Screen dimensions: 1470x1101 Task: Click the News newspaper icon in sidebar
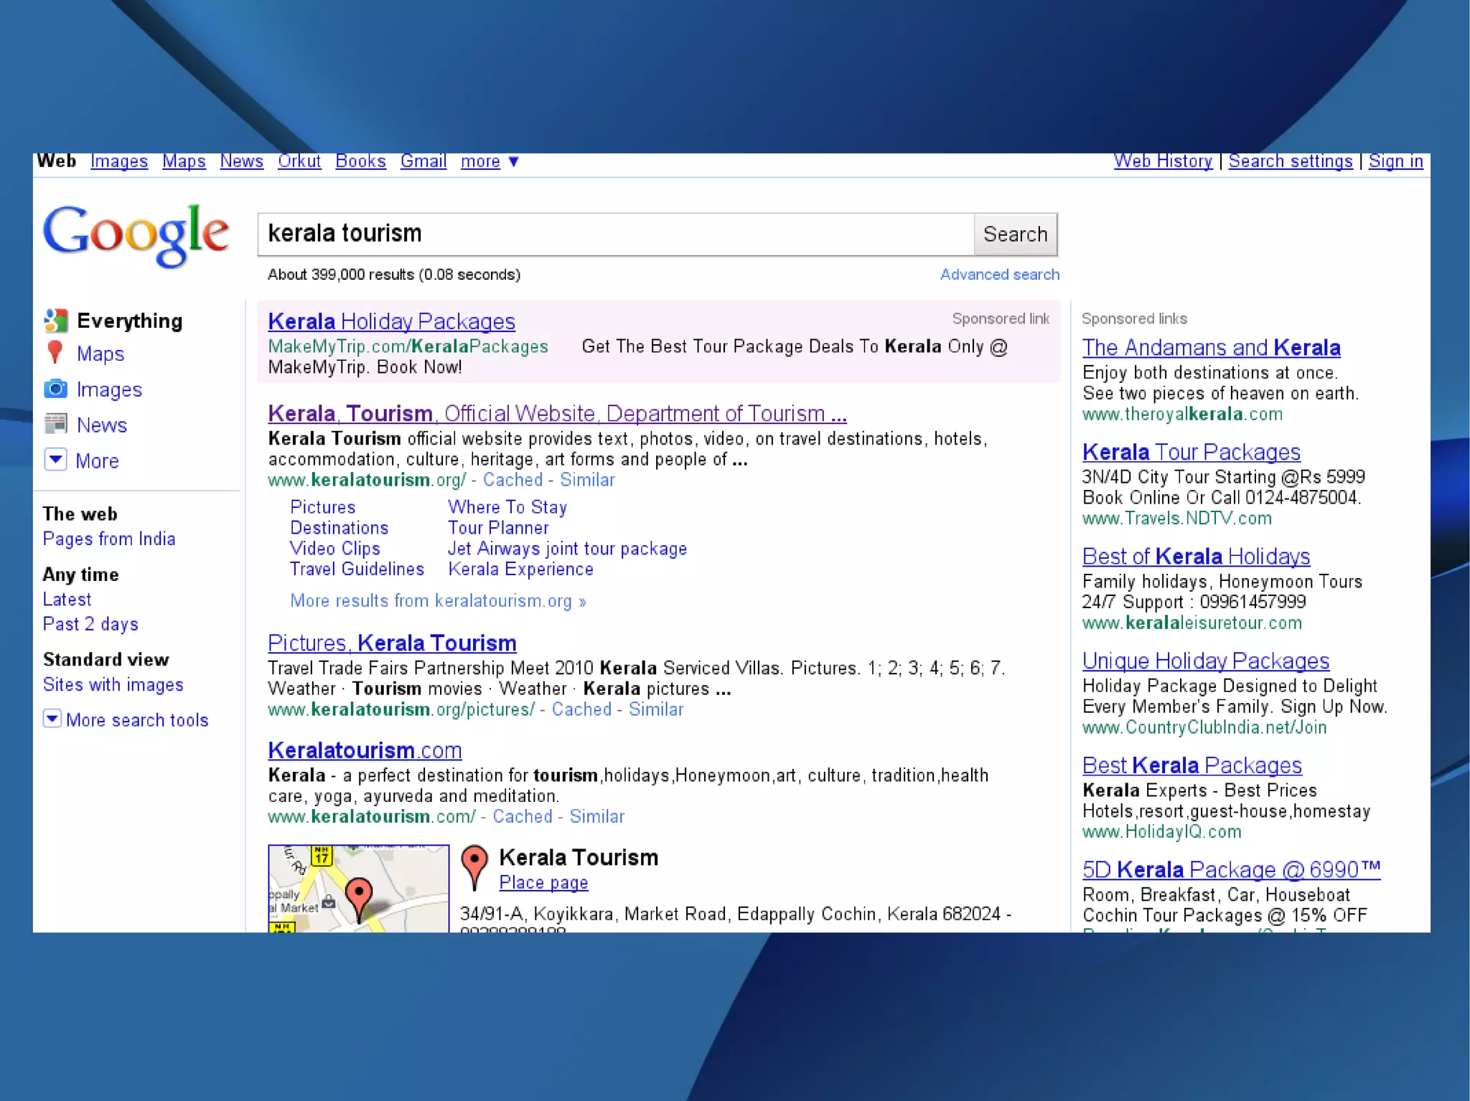click(56, 424)
